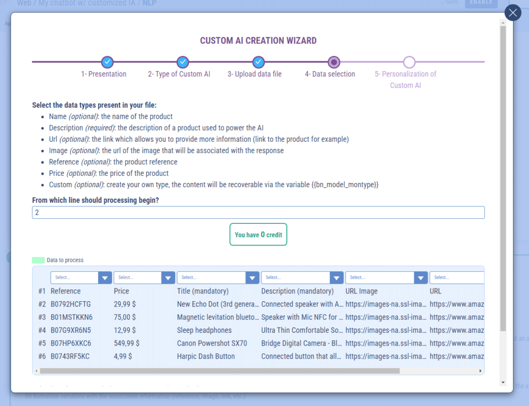Open the dropdown above the Reference column
529x406 pixels.
tap(81, 278)
